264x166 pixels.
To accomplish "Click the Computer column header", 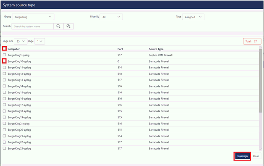I will coord(13,49).
